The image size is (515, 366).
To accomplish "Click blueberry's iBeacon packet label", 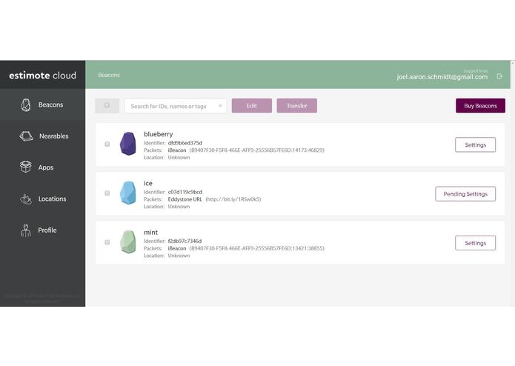I will click(177, 150).
